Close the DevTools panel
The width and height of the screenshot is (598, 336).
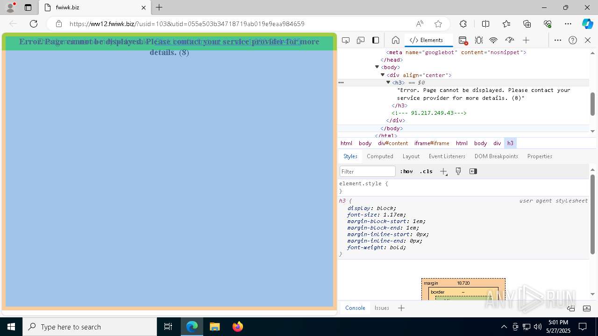pos(588,40)
